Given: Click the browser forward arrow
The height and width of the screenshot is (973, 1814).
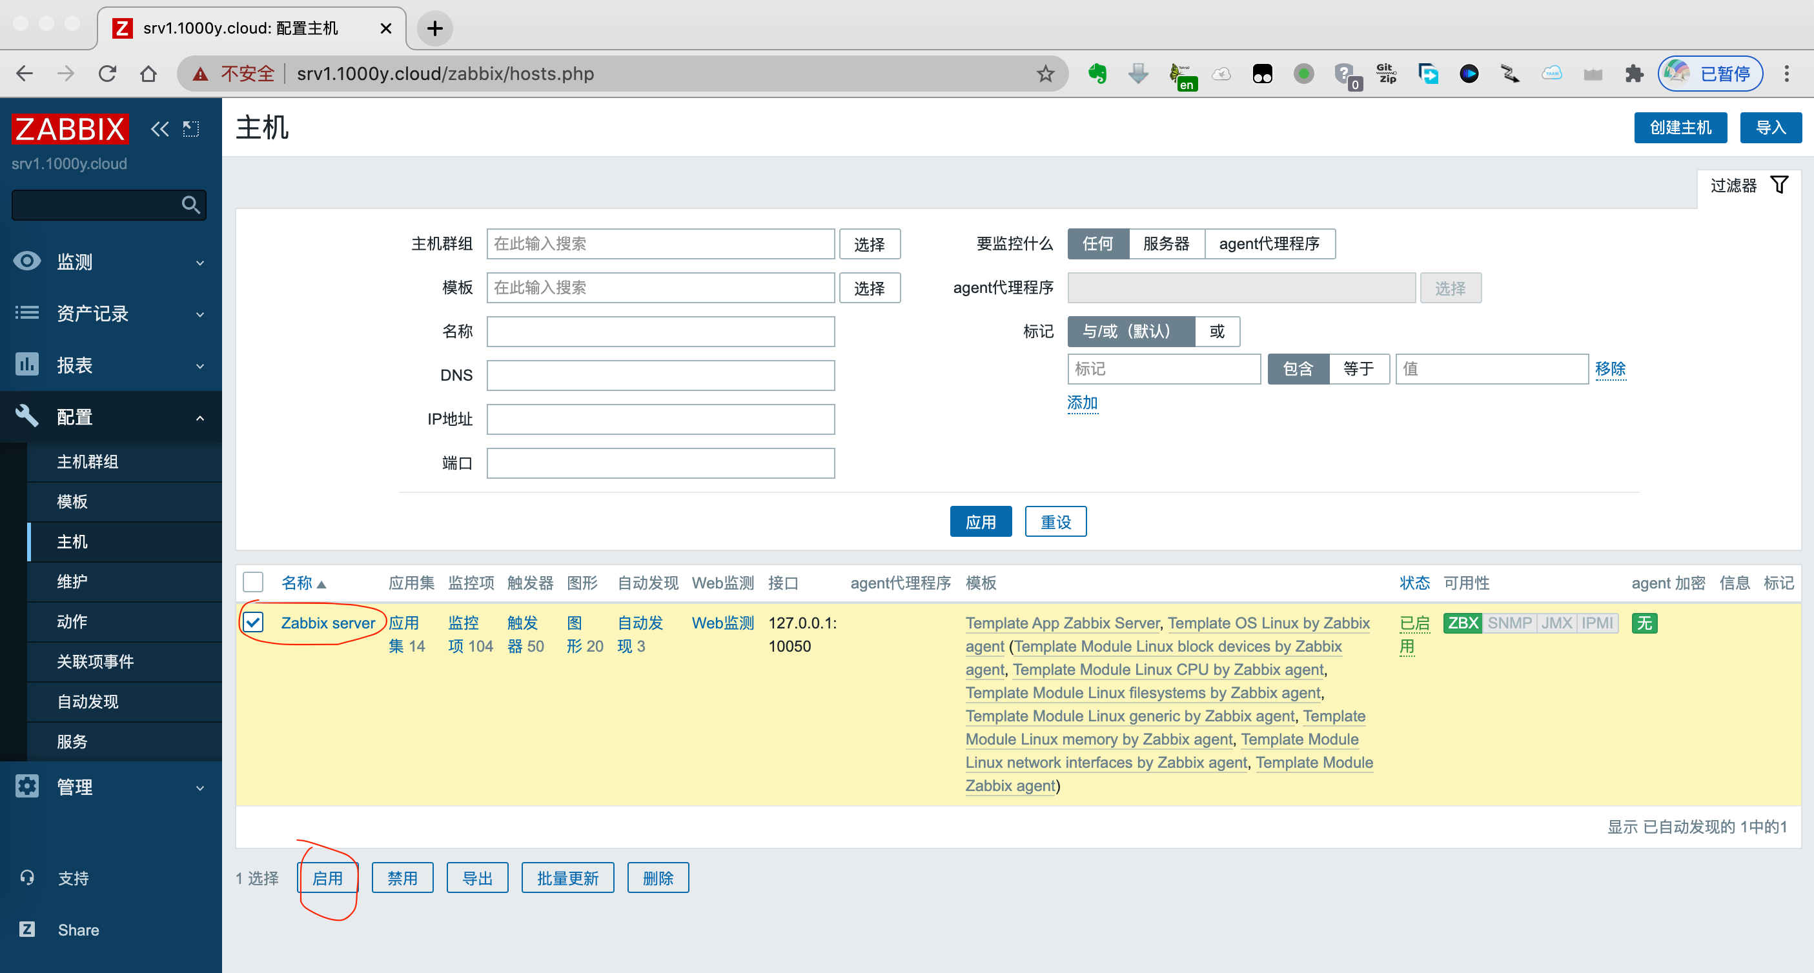Looking at the screenshot, I should (65, 73).
